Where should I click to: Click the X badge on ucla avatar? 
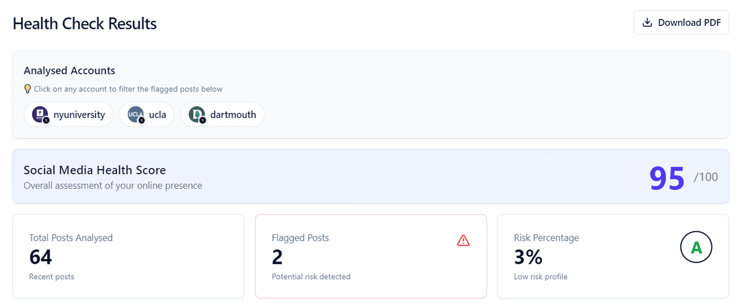coord(141,120)
